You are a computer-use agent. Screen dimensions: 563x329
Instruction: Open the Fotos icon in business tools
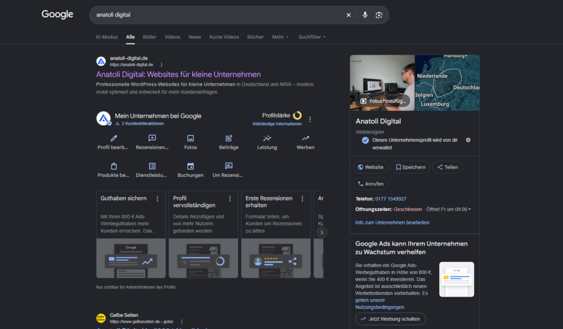190,138
